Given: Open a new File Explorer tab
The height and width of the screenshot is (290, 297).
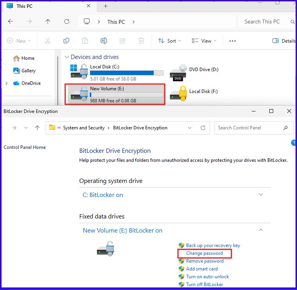Looking at the screenshot, I should 105,6.
